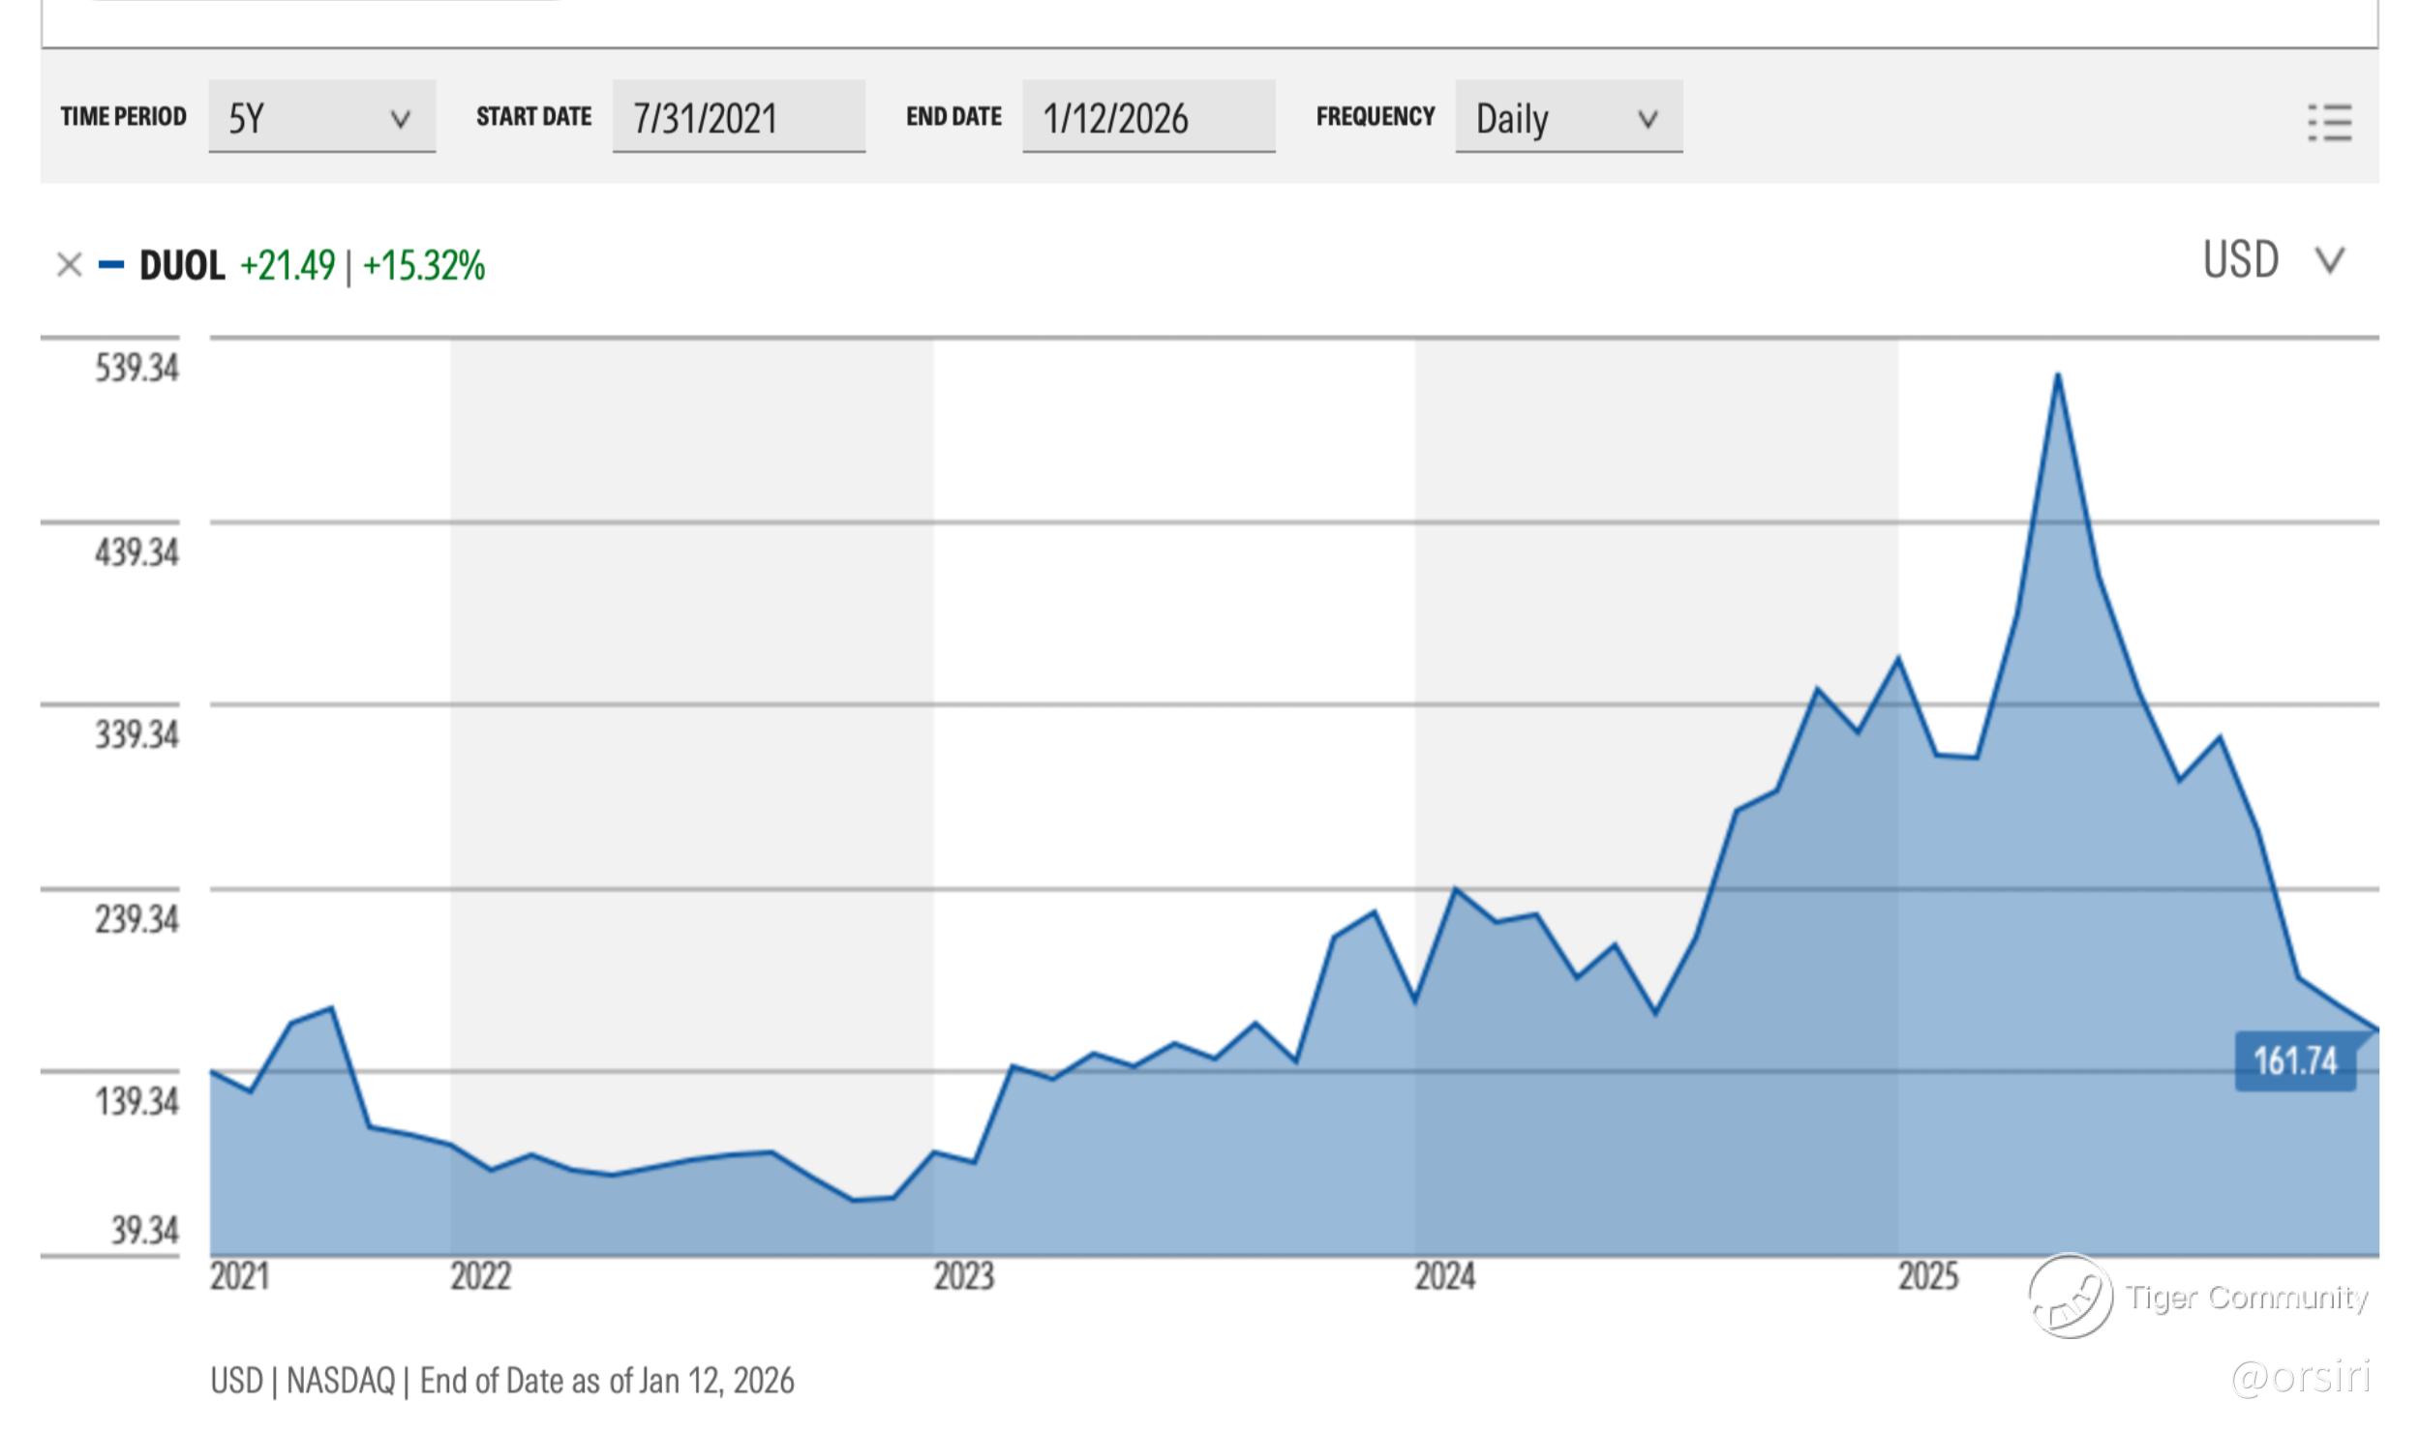Click the Tiger Community logo icon
The height and width of the screenshot is (1432, 2420).
pos(2070,1297)
